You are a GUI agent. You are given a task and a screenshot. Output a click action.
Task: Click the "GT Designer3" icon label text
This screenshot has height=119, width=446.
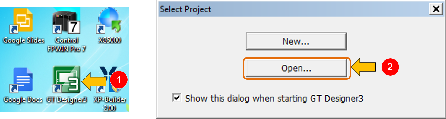pos(67,99)
